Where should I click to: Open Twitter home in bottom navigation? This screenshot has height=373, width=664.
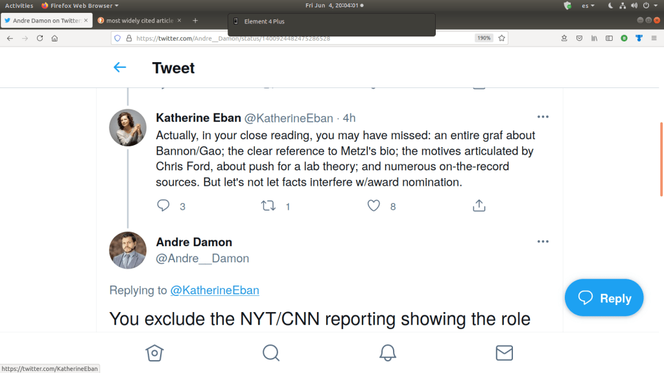(154, 352)
